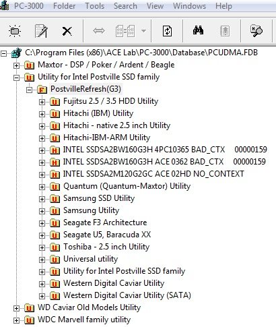
Task: Select Hitachi-IBM-ARM Utility item
Action: click(106, 138)
